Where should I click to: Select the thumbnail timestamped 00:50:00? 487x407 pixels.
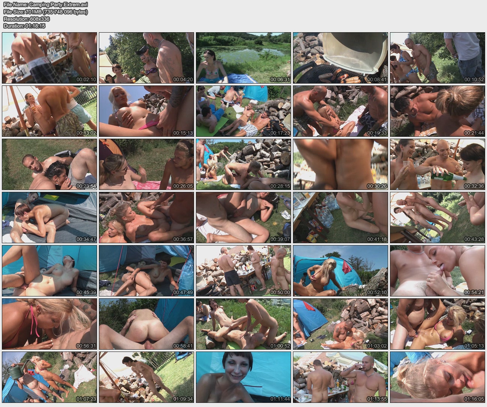tap(243, 271)
